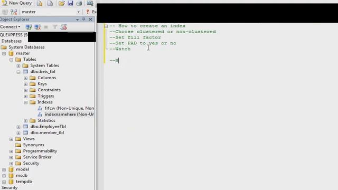Open the Object Explorer window position arrow
The width and height of the screenshot is (338, 190).
point(77,20)
